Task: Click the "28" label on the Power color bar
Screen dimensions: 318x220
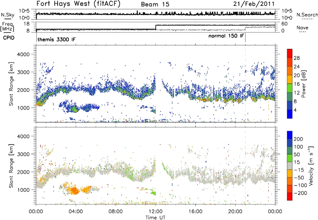Action: tap(297, 58)
